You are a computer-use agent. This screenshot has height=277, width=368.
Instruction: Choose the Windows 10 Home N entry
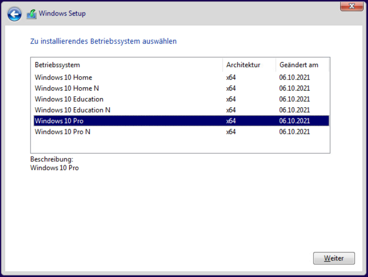(67, 88)
